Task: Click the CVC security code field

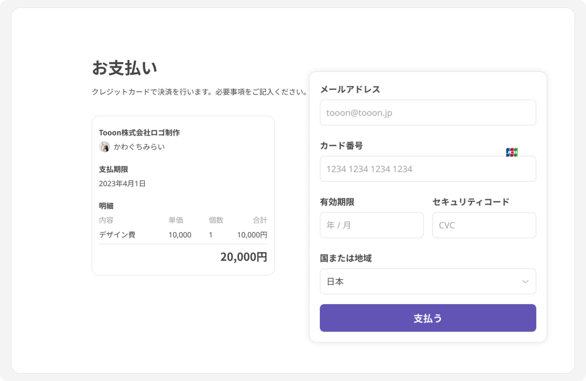Action: (484, 225)
